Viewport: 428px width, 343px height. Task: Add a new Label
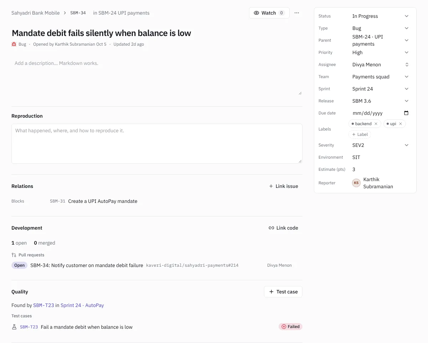pos(360,134)
